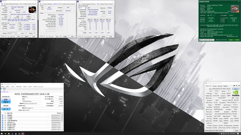The width and height of the screenshot is (241, 135).
Task: Open the notification center in the taskbar
Action: pos(238,134)
